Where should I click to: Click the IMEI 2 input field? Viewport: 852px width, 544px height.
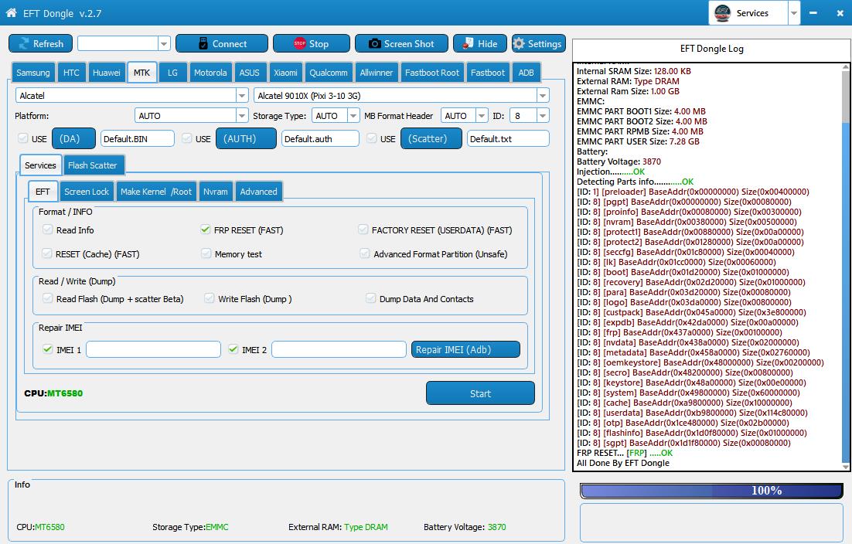point(339,349)
